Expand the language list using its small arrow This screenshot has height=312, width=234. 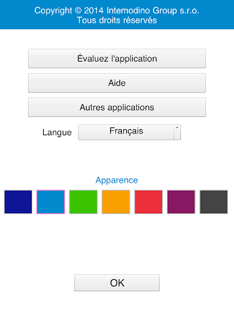click(x=177, y=132)
